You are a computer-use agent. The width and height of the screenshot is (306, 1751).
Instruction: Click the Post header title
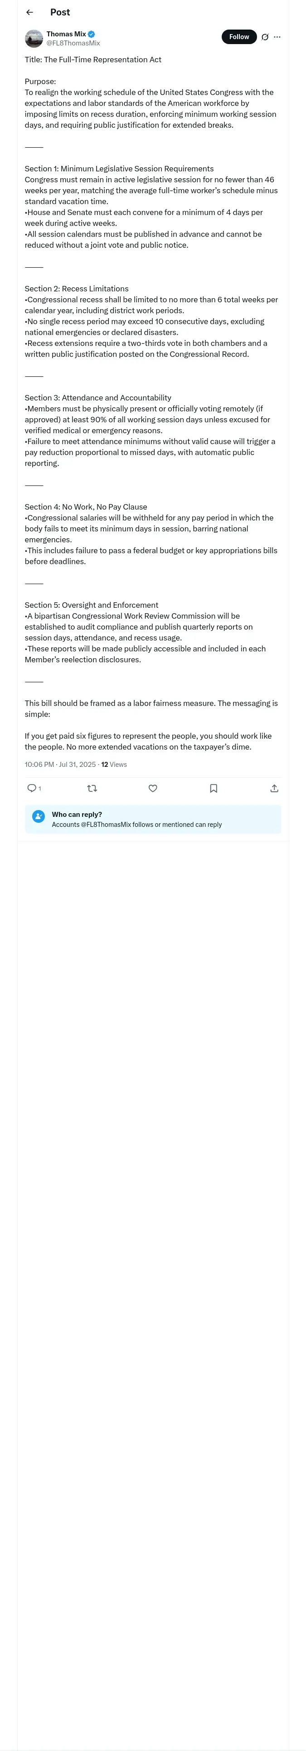click(60, 12)
